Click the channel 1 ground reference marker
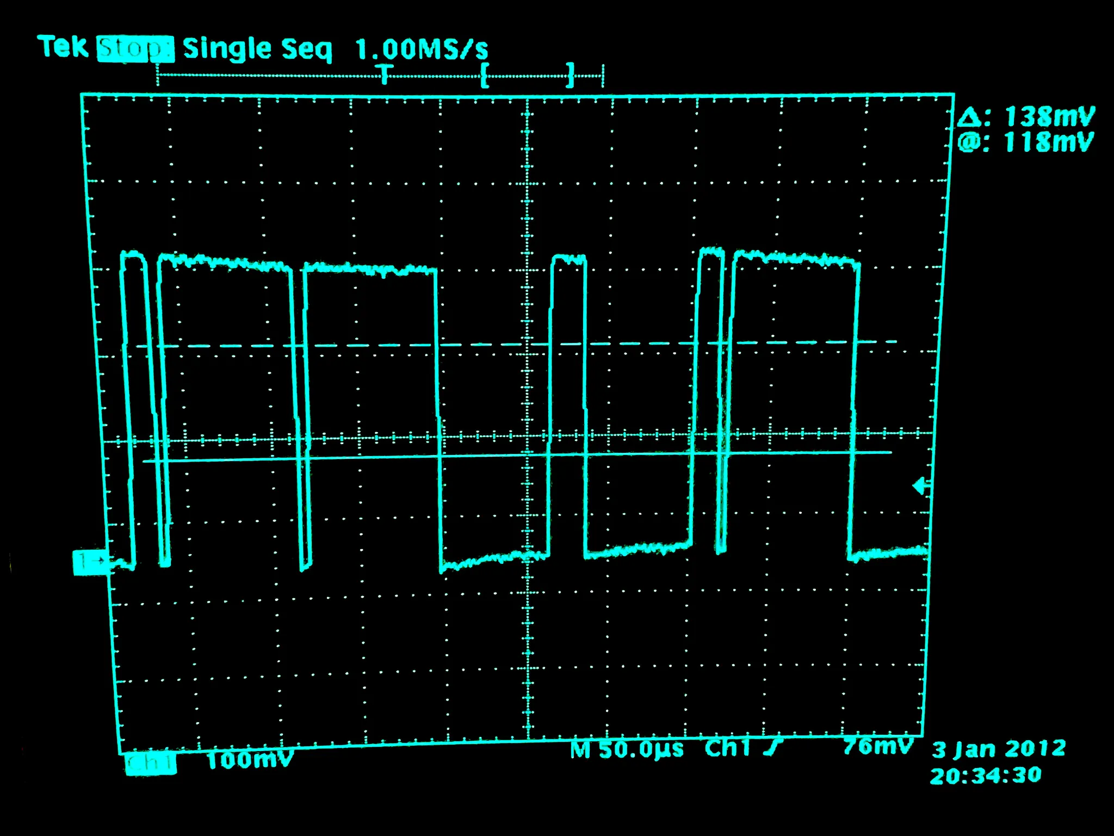Image resolution: width=1114 pixels, height=836 pixels. (90, 562)
